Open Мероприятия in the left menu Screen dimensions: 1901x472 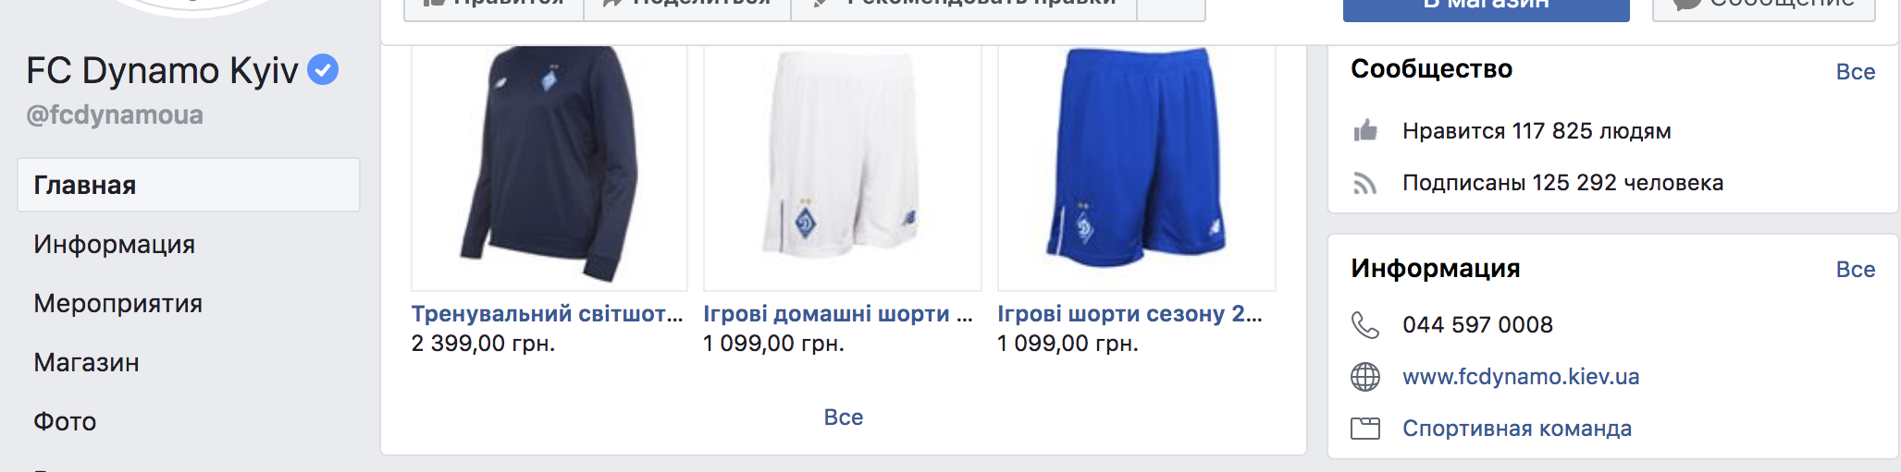118,303
